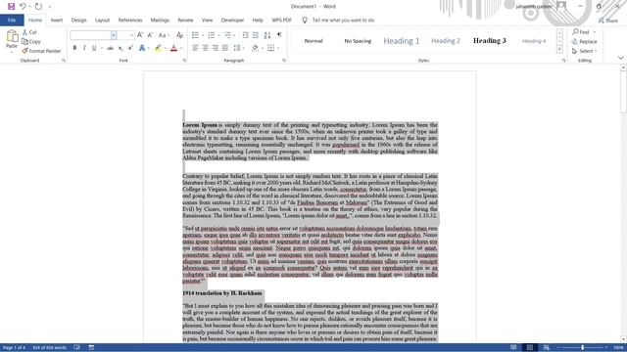This screenshot has height=352, width=627.
Task: Toggle Italic formatting
Action: pos(84,48)
